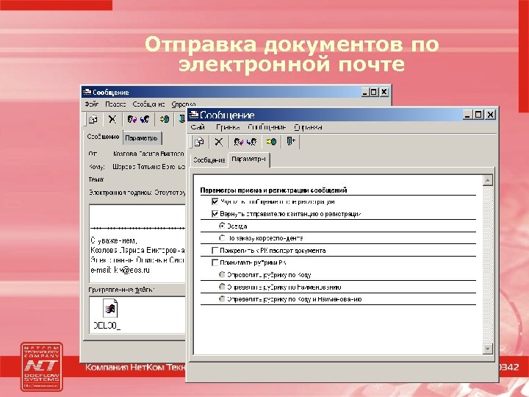Click the 'Прикрепленные файлы' label
The width and height of the screenshot is (529, 397).
[x=121, y=290]
